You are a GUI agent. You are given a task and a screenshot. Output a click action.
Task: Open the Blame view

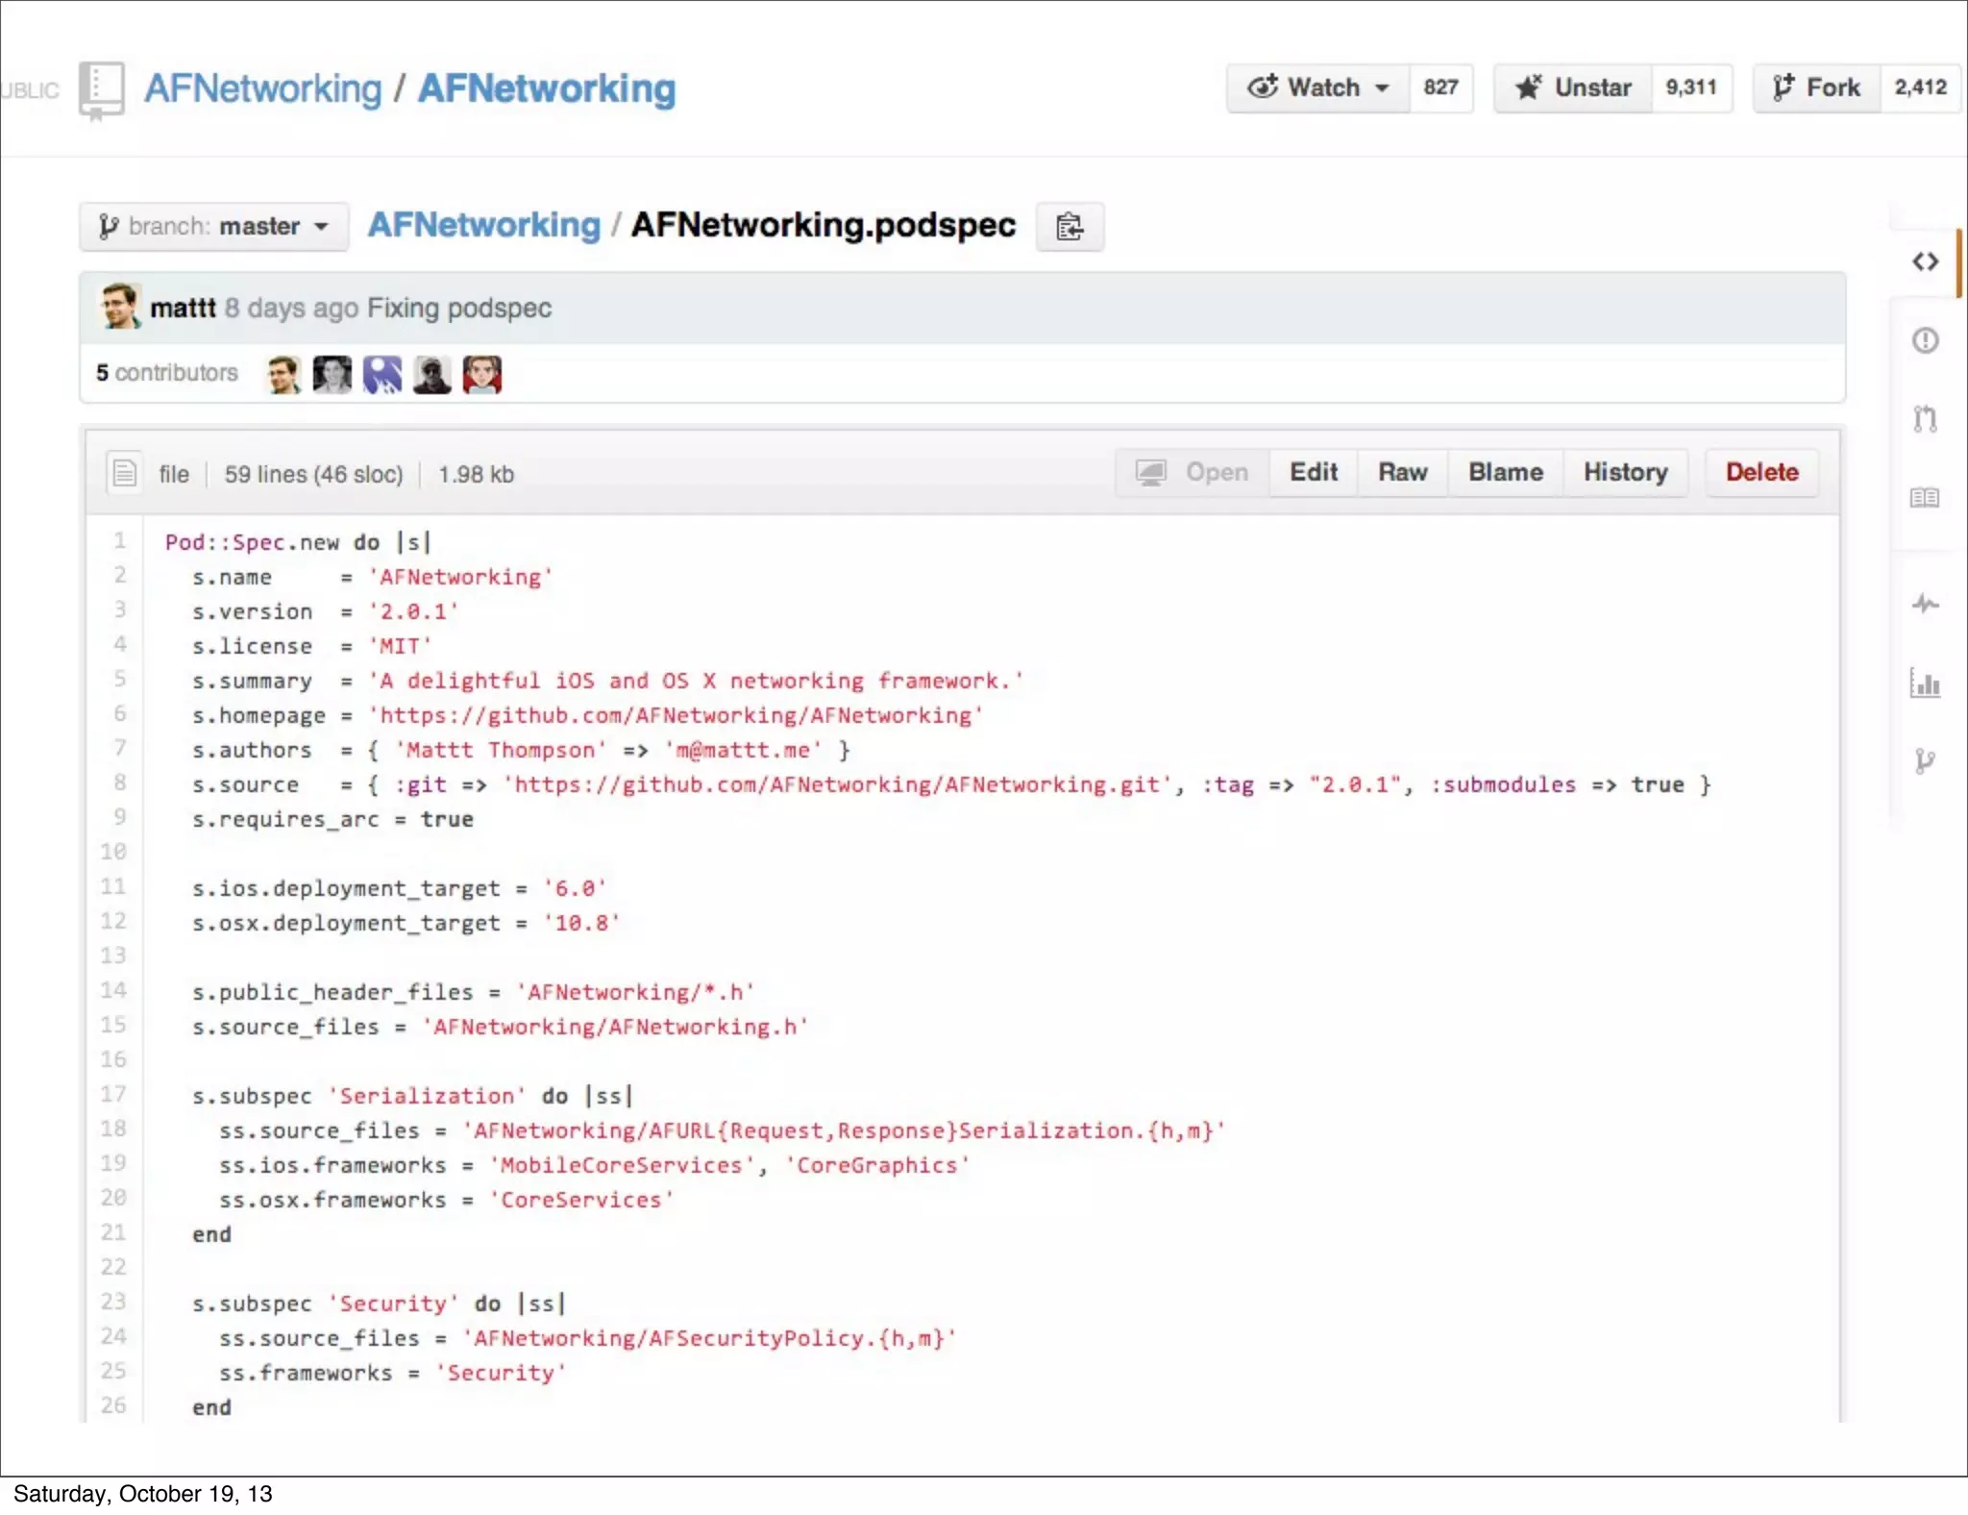pos(1505,473)
